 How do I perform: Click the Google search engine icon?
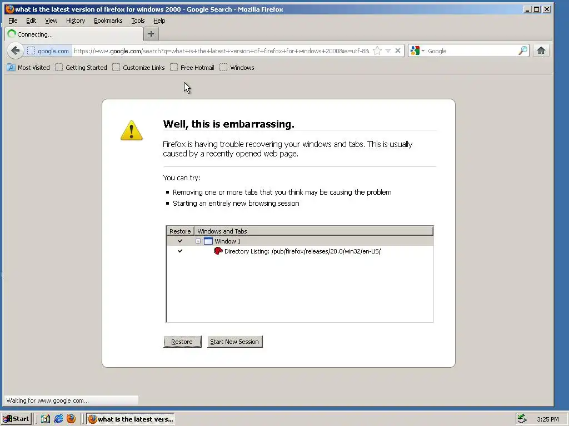click(x=415, y=51)
